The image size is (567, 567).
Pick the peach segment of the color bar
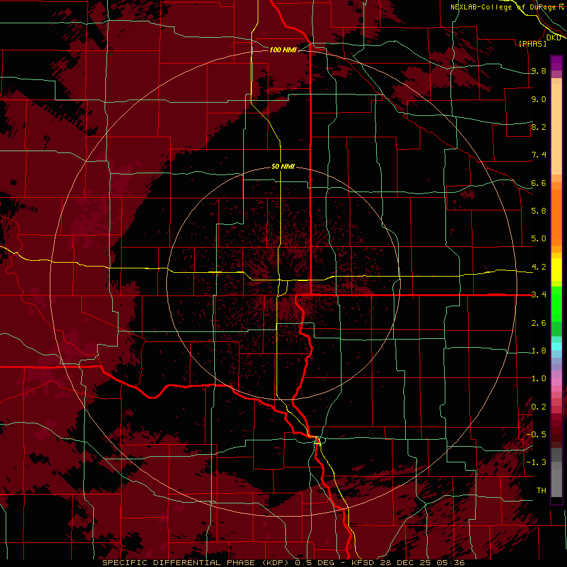click(556, 130)
